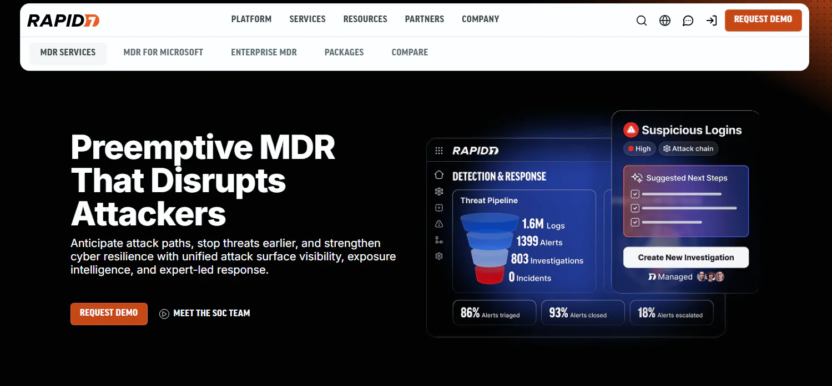This screenshot has height=386, width=832.
Task: Click the app grid dots icon in dashboard
Action: pos(439,151)
